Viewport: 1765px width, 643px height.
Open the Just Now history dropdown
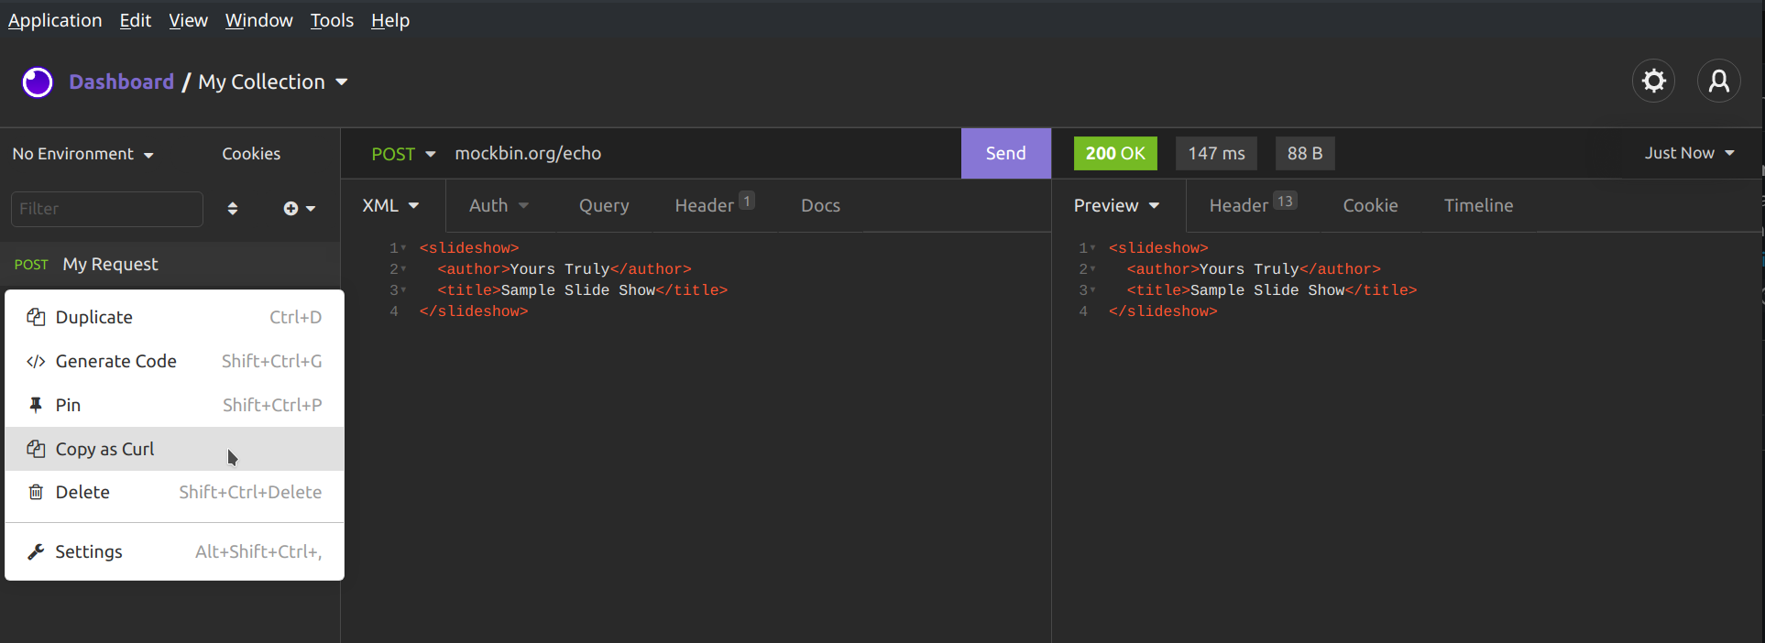pyautogui.click(x=1689, y=153)
